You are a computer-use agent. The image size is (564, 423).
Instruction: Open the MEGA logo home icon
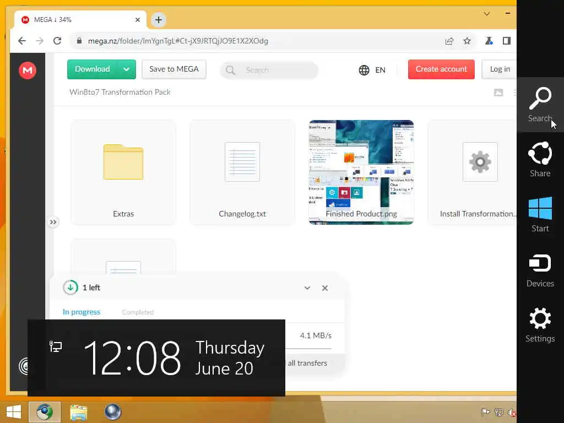click(x=28, y=70)
